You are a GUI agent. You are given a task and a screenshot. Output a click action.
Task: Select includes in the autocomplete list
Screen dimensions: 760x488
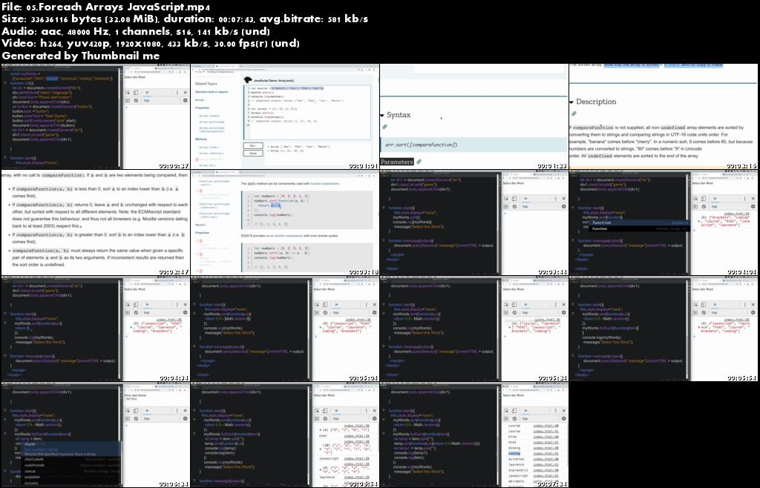(72, 483)
